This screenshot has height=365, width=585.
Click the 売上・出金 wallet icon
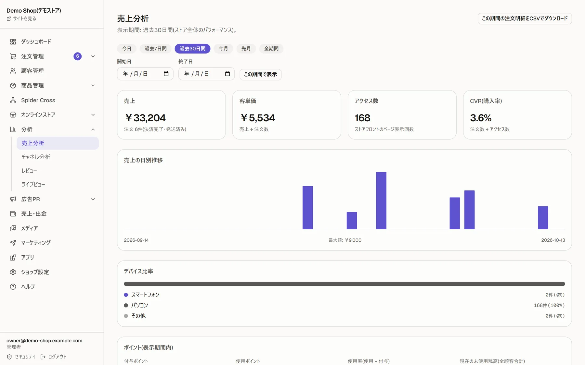13,214
